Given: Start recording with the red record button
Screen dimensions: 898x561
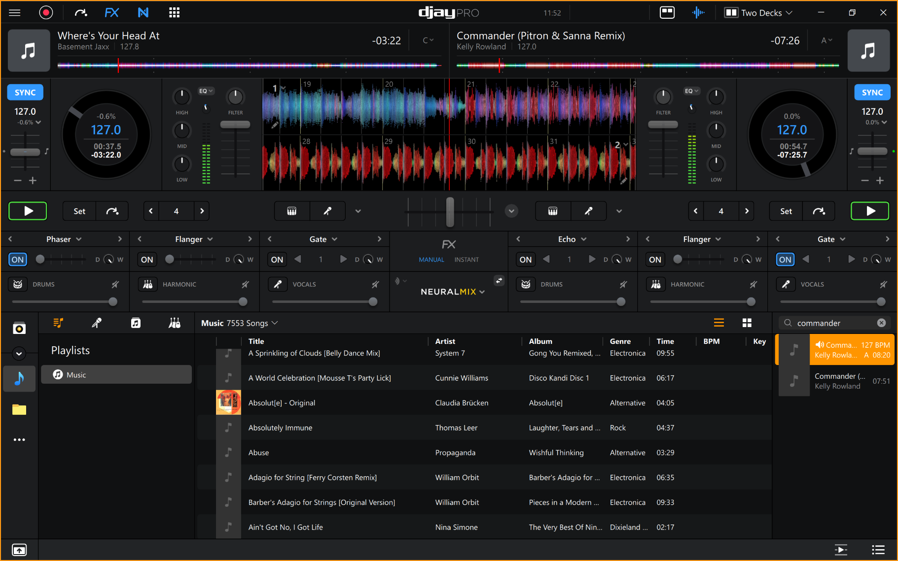Looking at the screenshot, I should [46, 13].
